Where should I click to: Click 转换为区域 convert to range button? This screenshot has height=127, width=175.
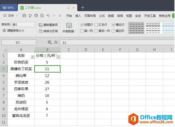coord(48,31)
